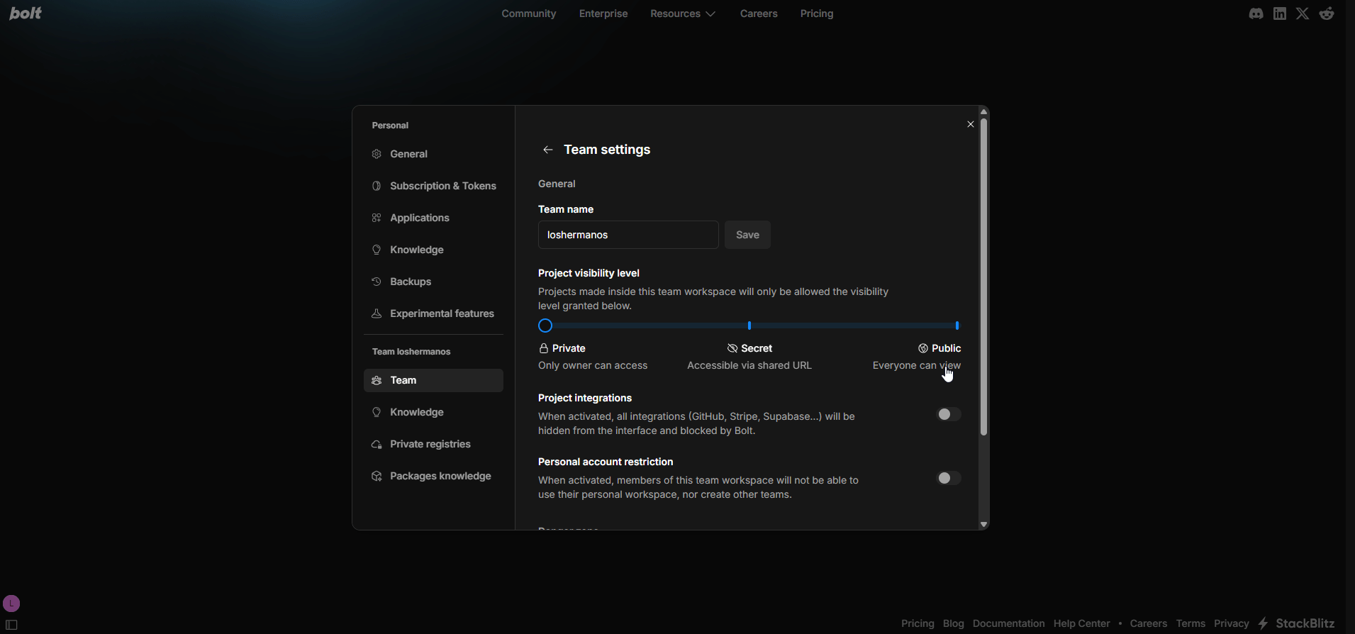1355x634 pixels.
Task: Click the purple user avatar
Action: click(11, 604)
